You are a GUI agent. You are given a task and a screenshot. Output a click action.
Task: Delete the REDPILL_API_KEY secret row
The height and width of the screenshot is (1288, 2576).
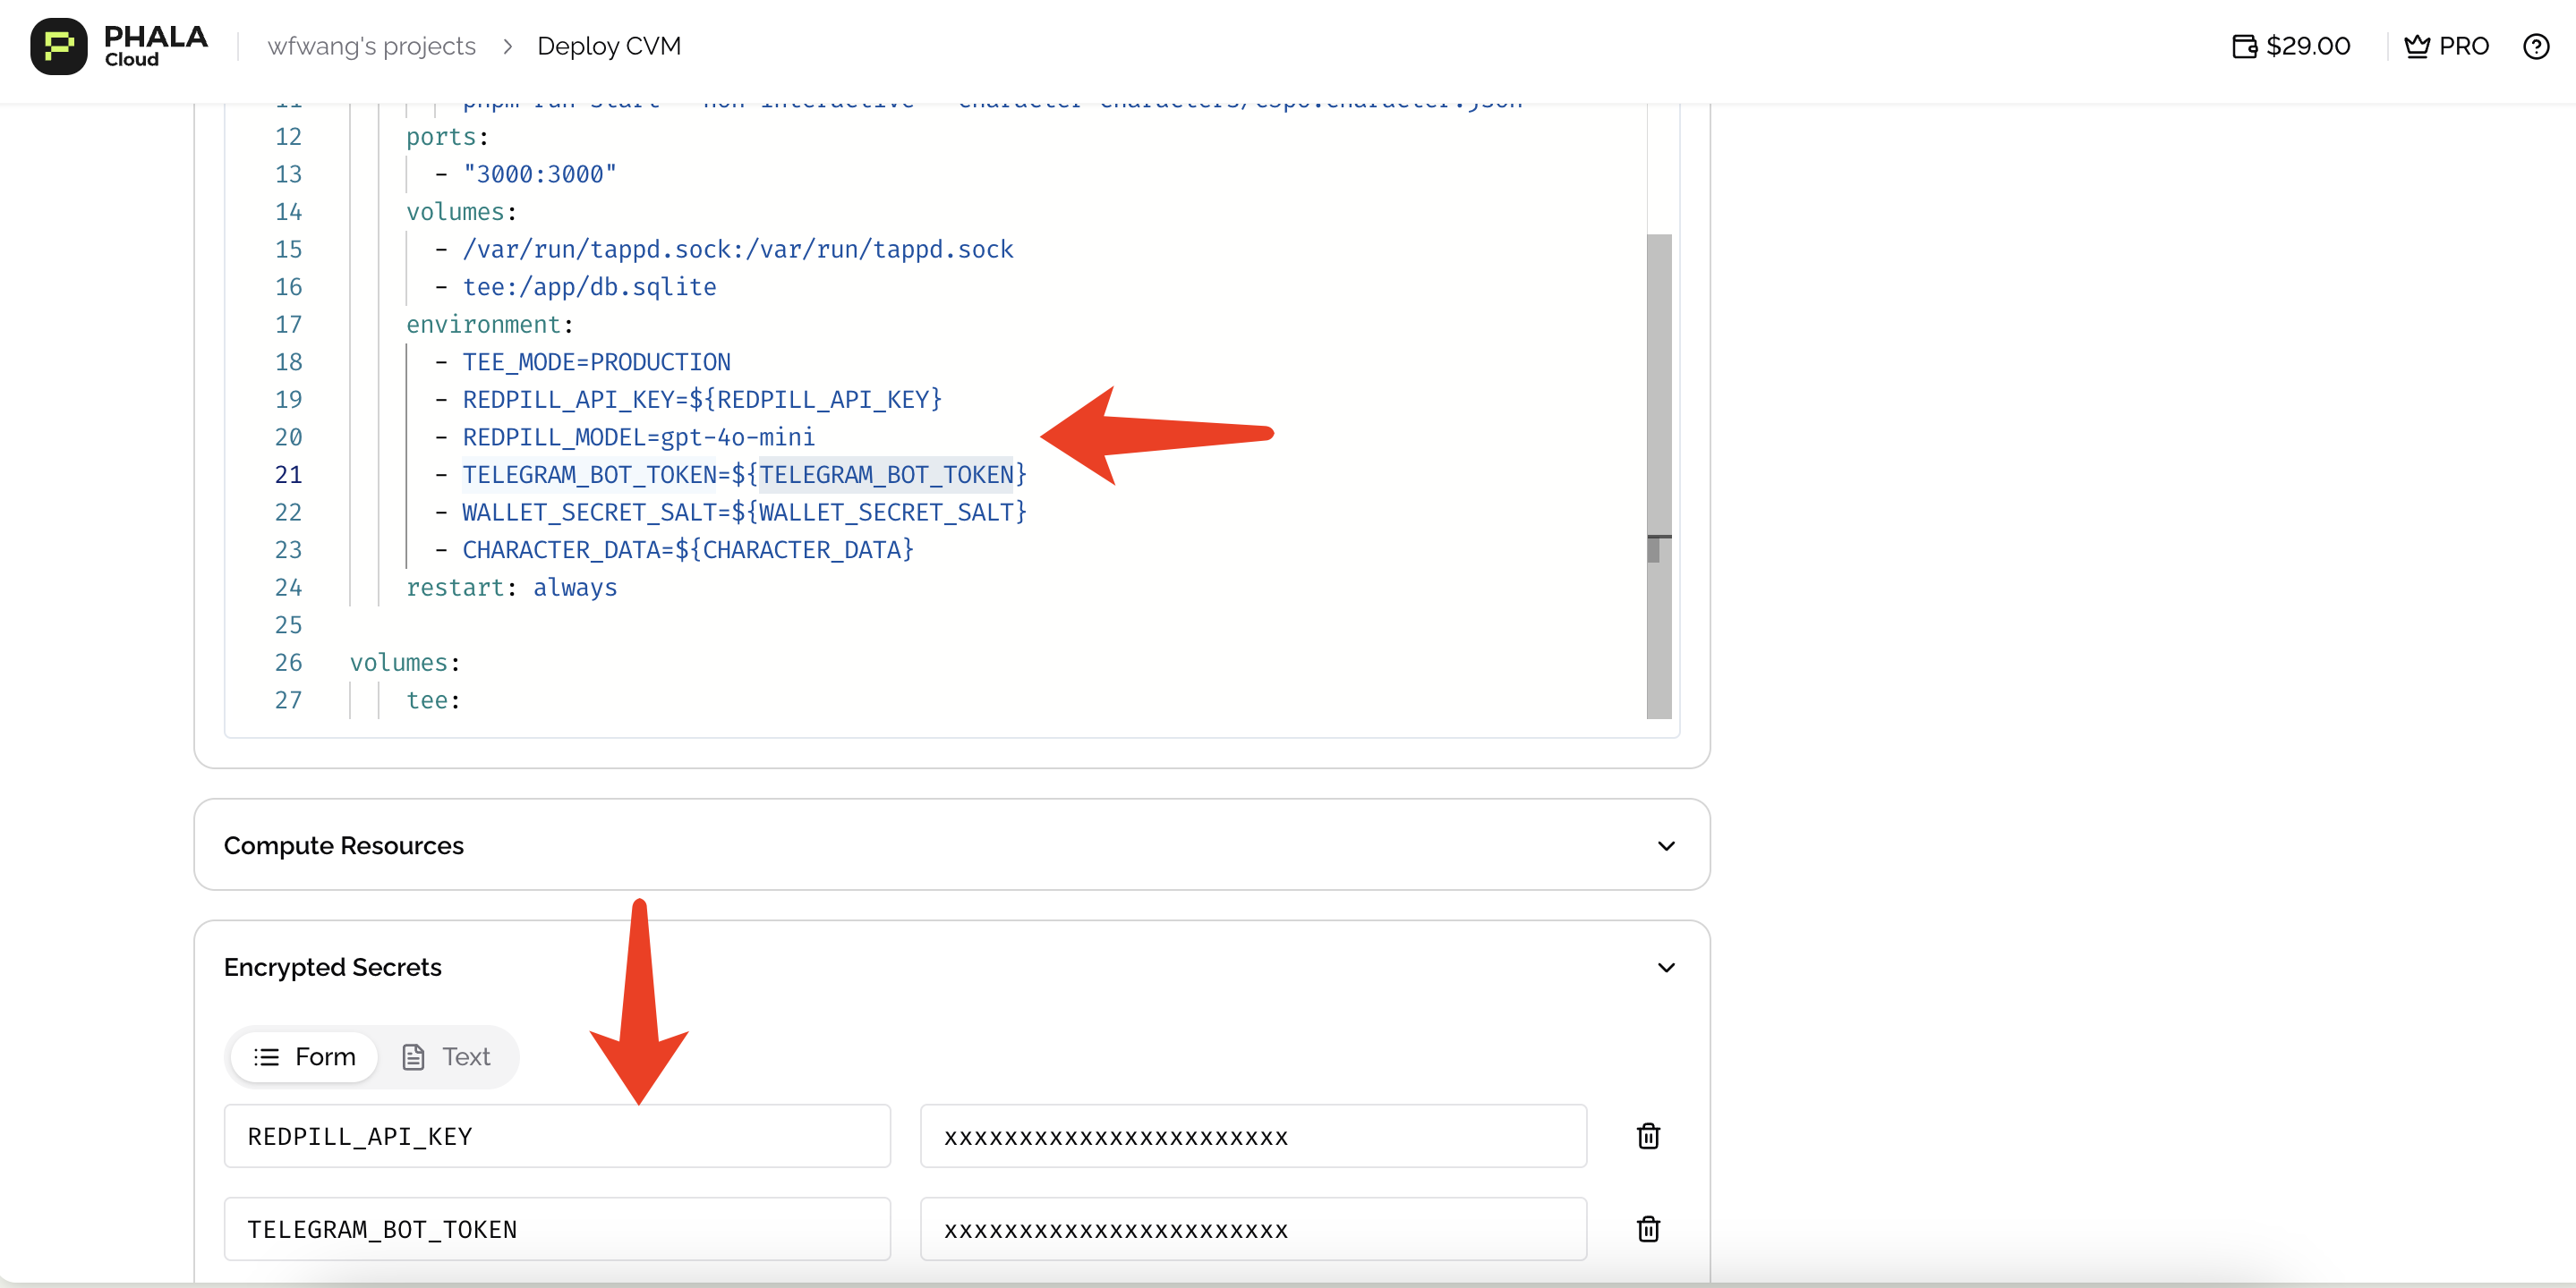pyautogui.click(x=1647, y=1136)
